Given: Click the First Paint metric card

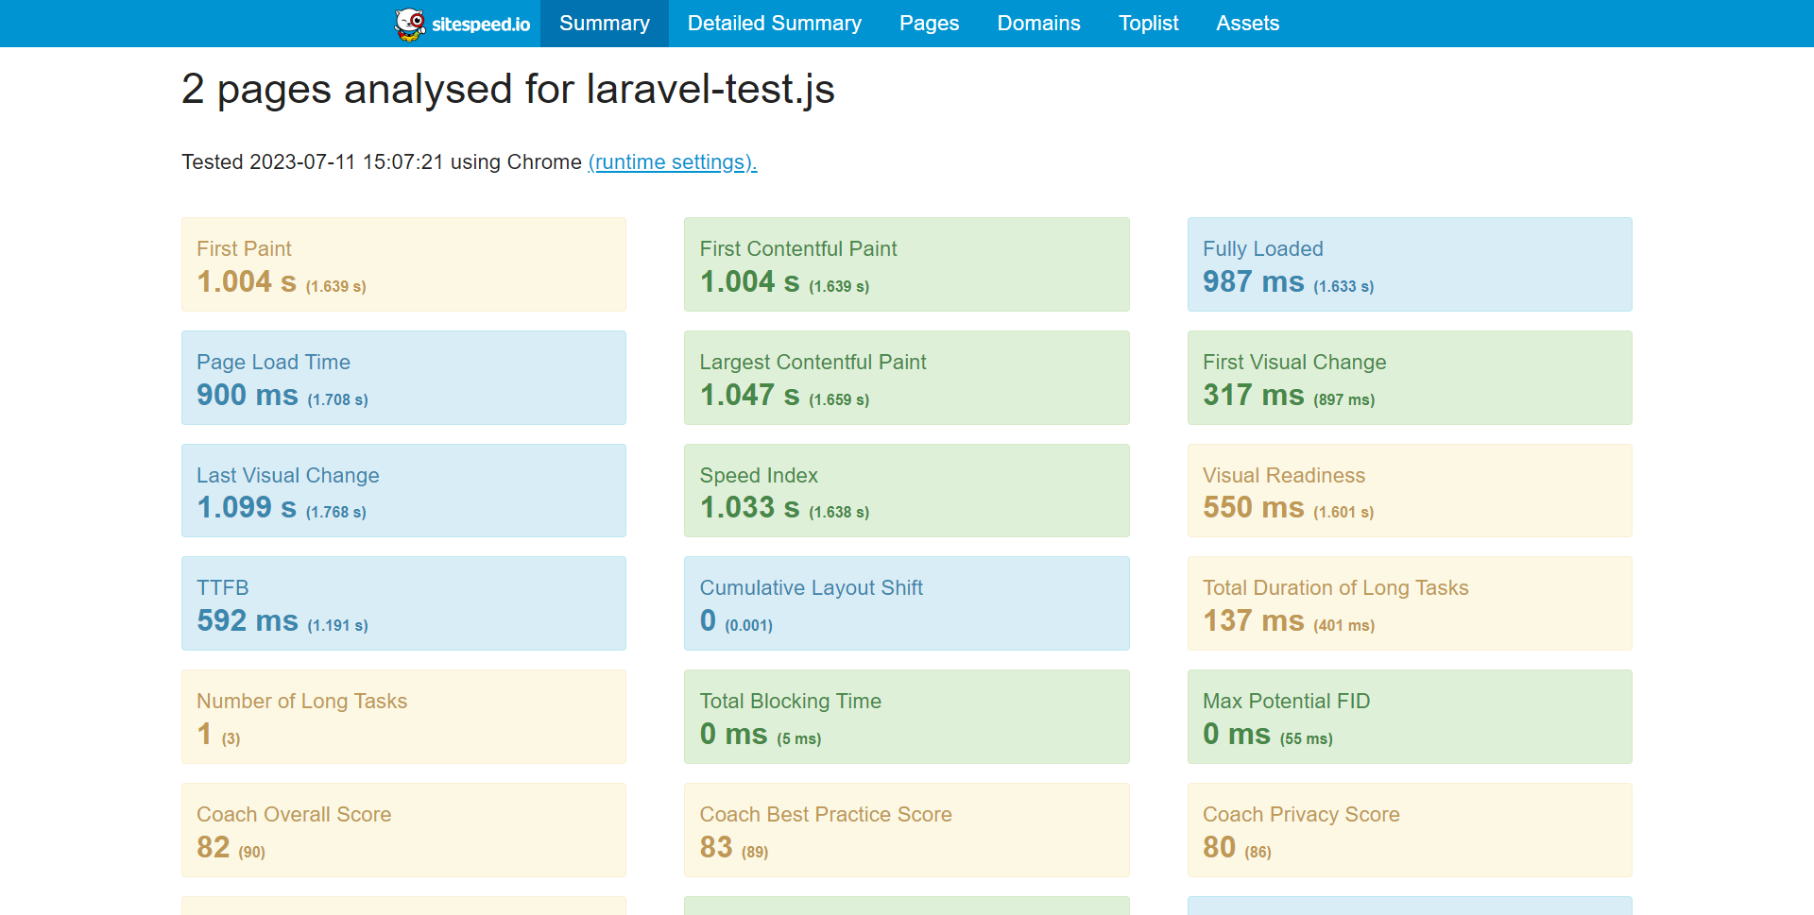Looking at the screenshot, I should coord(403,264).
